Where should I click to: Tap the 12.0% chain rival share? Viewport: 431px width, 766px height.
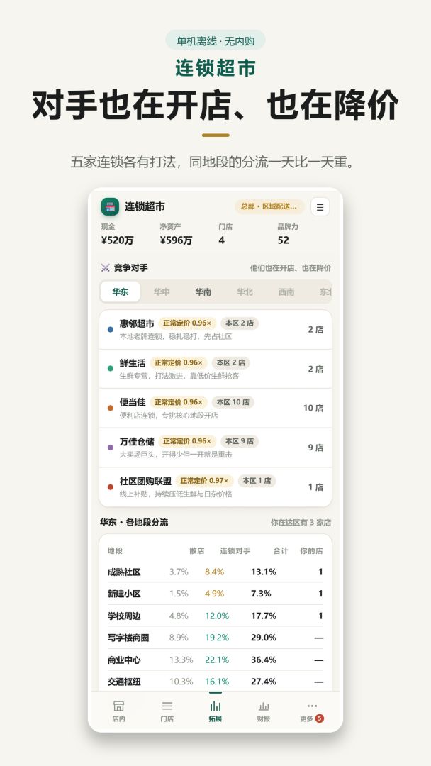tap(217, 616)
